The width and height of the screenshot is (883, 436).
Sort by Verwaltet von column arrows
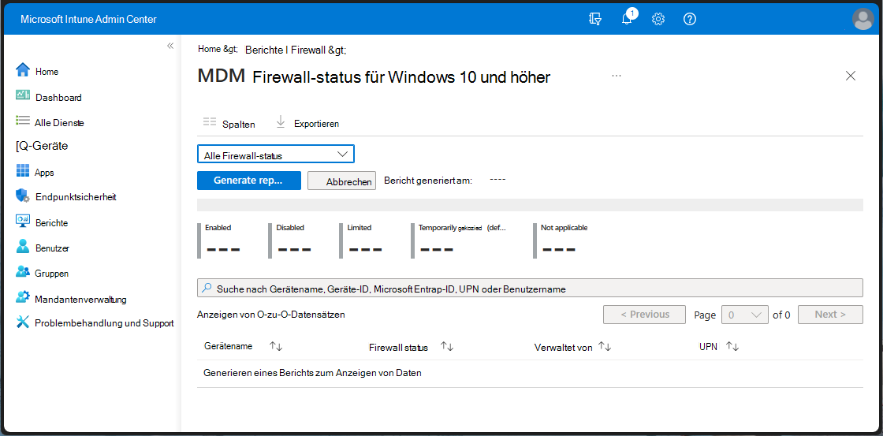(605, 346)
